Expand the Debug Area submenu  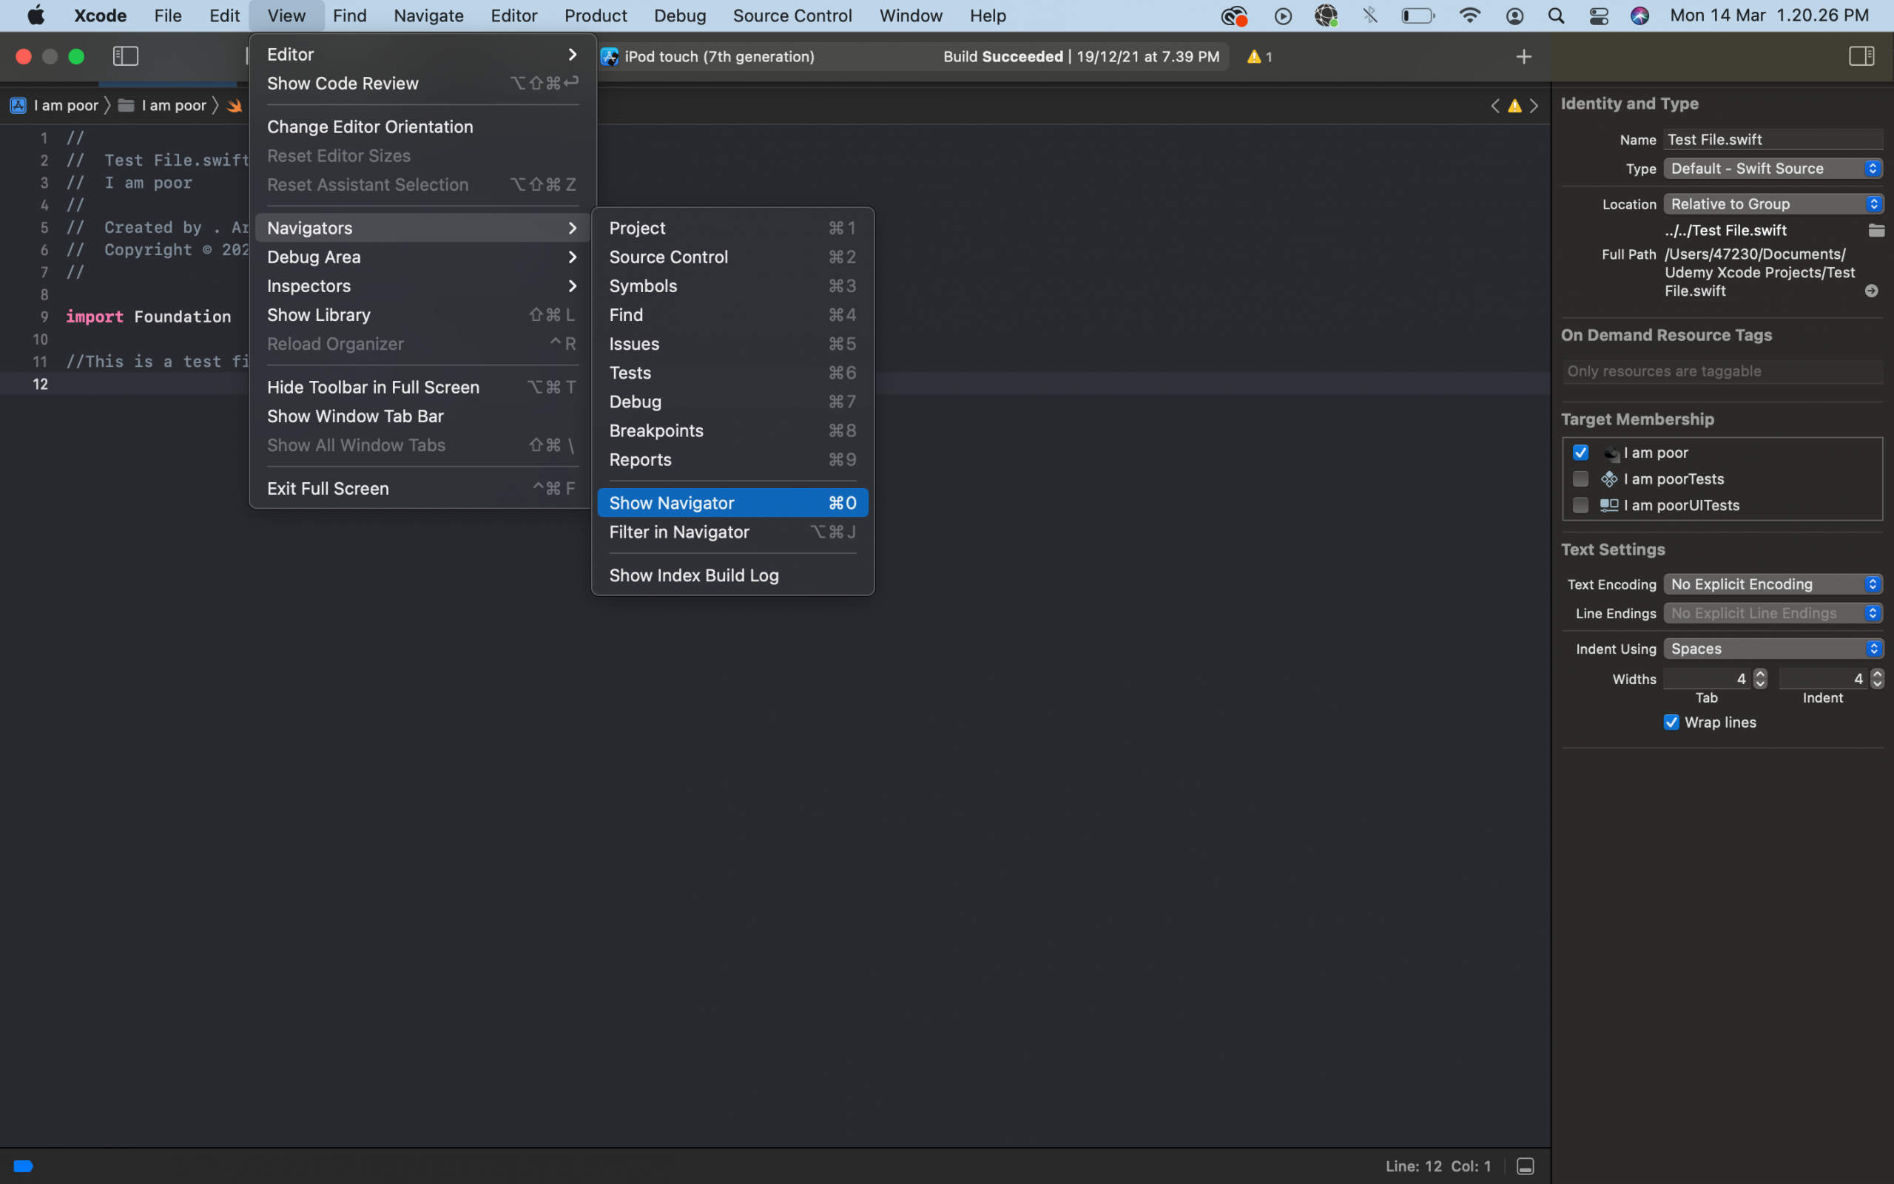coord(422,257)
